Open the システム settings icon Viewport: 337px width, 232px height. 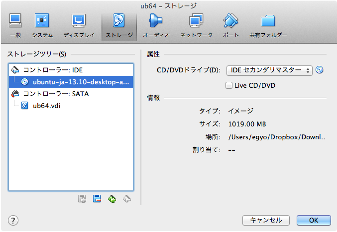42,21
